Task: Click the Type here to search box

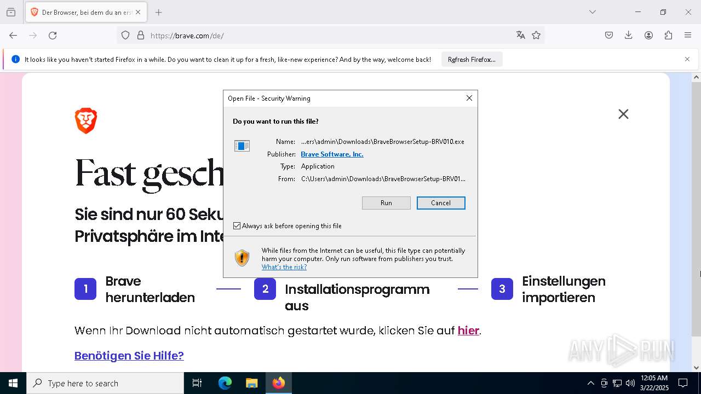Action: click(x=105, y=383)
